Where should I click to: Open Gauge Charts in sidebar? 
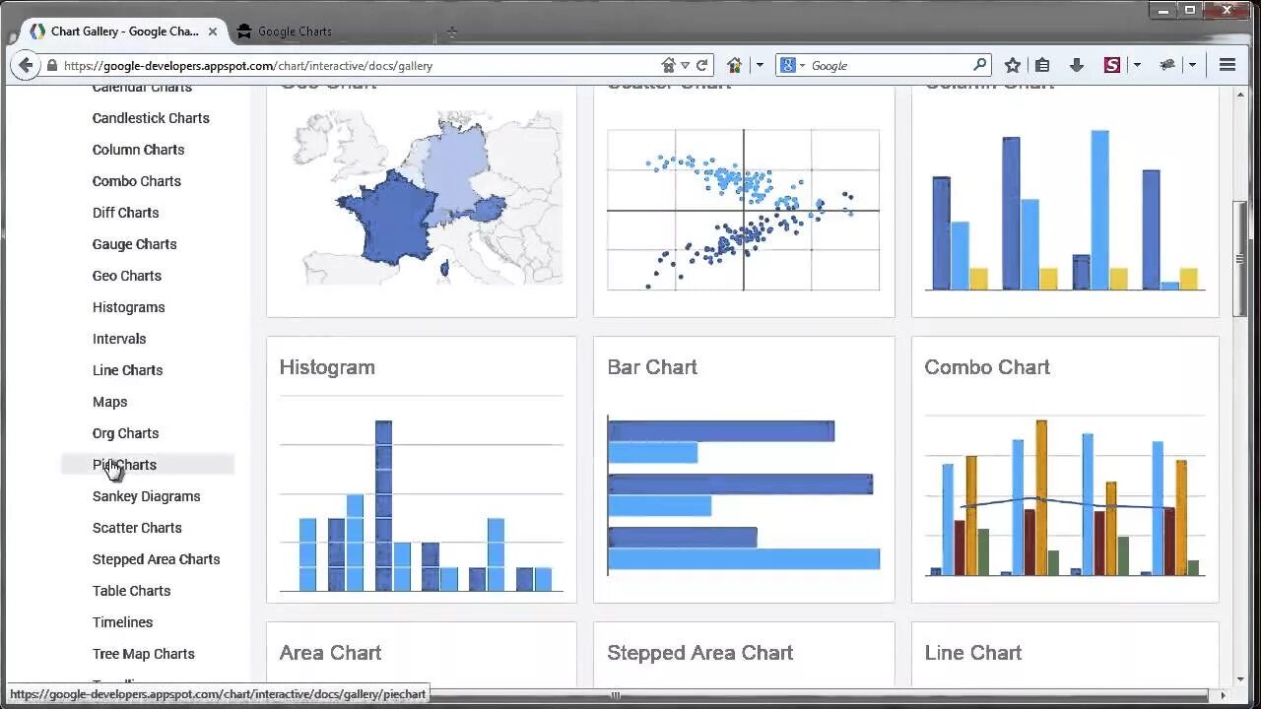(x=134, y=244)
